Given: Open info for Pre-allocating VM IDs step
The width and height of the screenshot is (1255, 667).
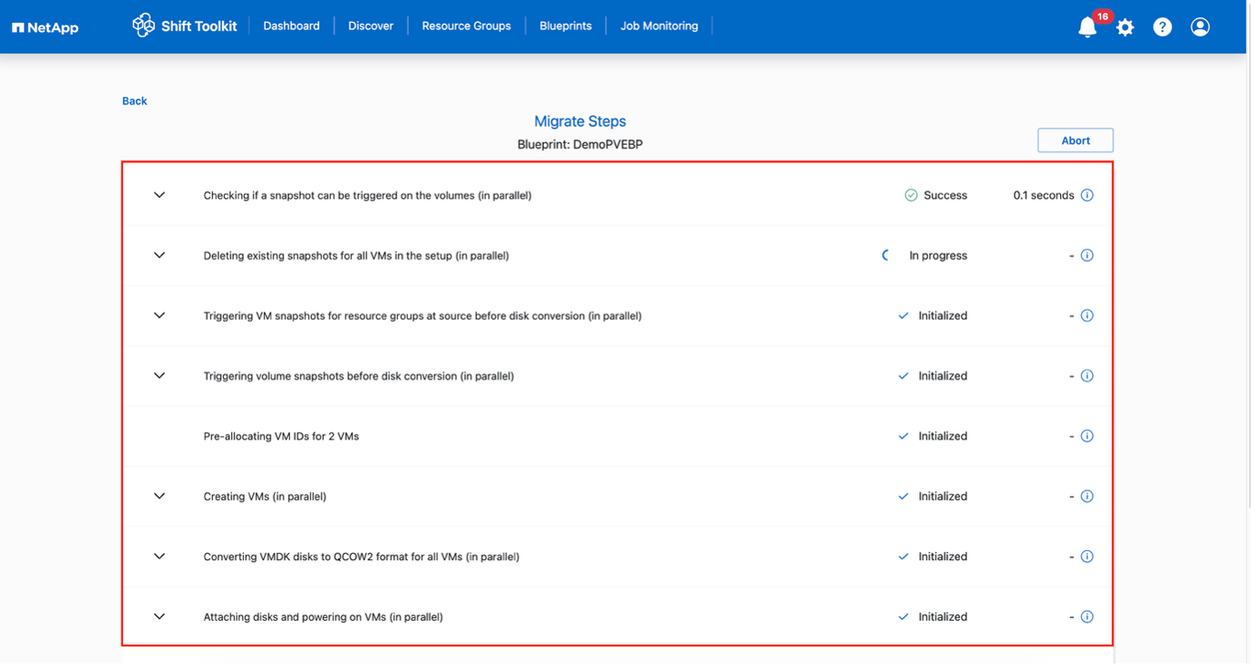Looking at the screenshot, I should click(1086, 436).
